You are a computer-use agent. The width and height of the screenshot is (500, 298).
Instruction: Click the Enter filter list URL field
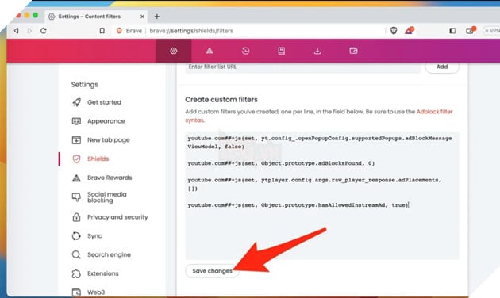click(303, 67)
